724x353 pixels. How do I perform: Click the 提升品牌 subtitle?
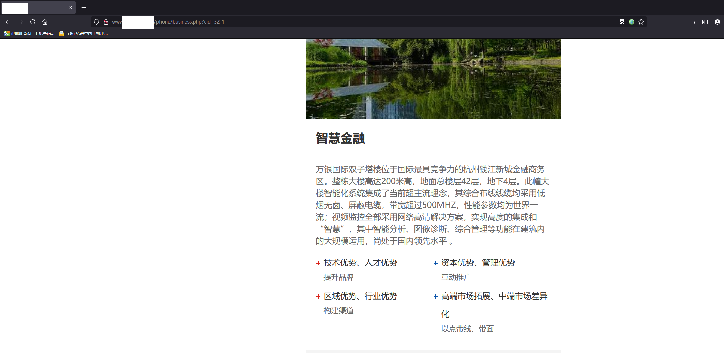338,277
